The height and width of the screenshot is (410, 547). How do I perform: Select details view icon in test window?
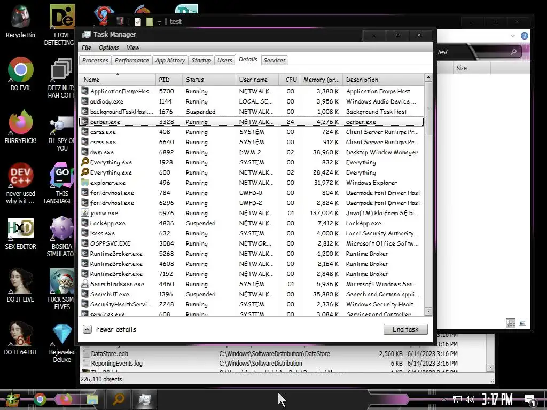[x=511, y=323]
